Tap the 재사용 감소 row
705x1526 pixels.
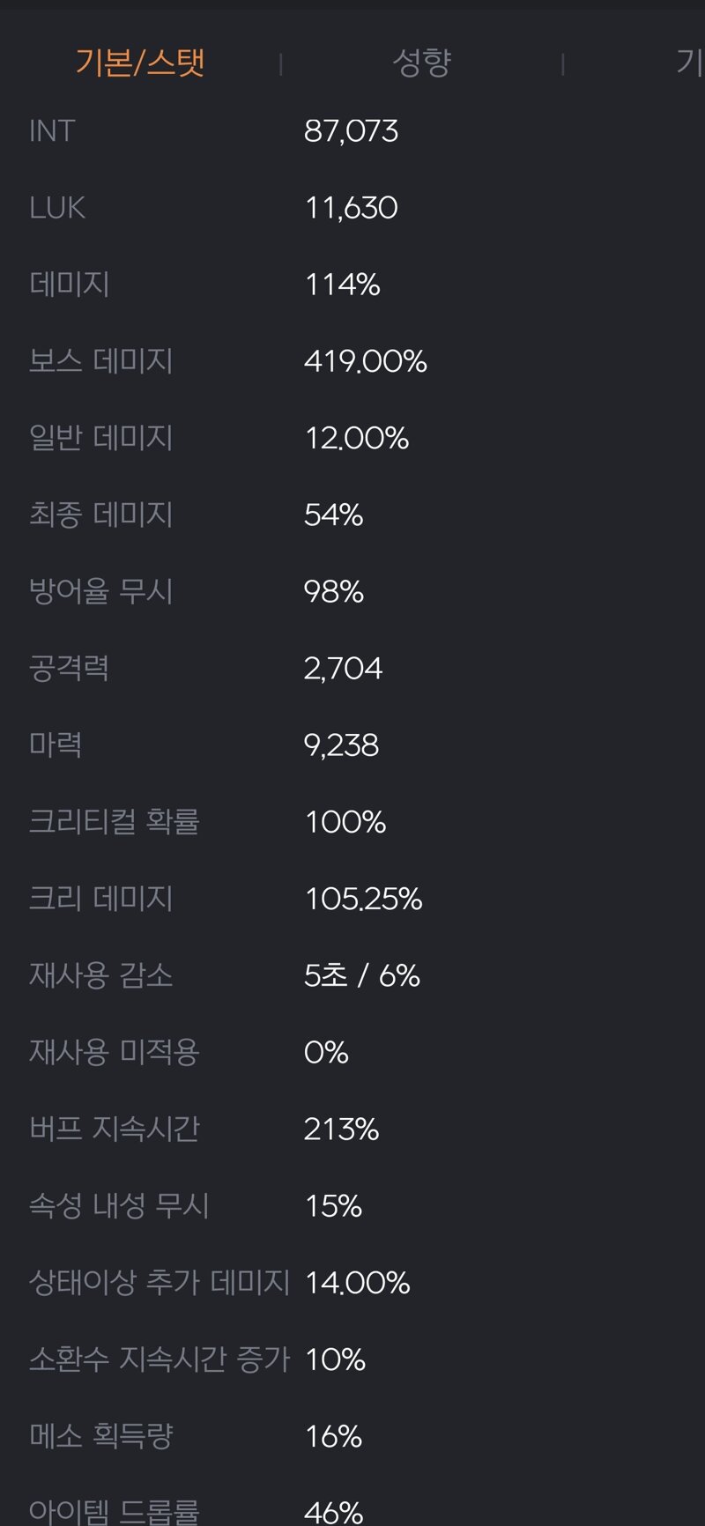[352, 975]
